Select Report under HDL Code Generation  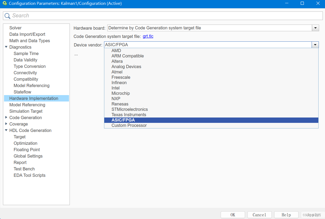[20, 163]
